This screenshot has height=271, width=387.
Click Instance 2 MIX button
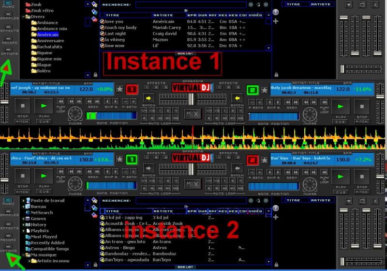[192, 184]
